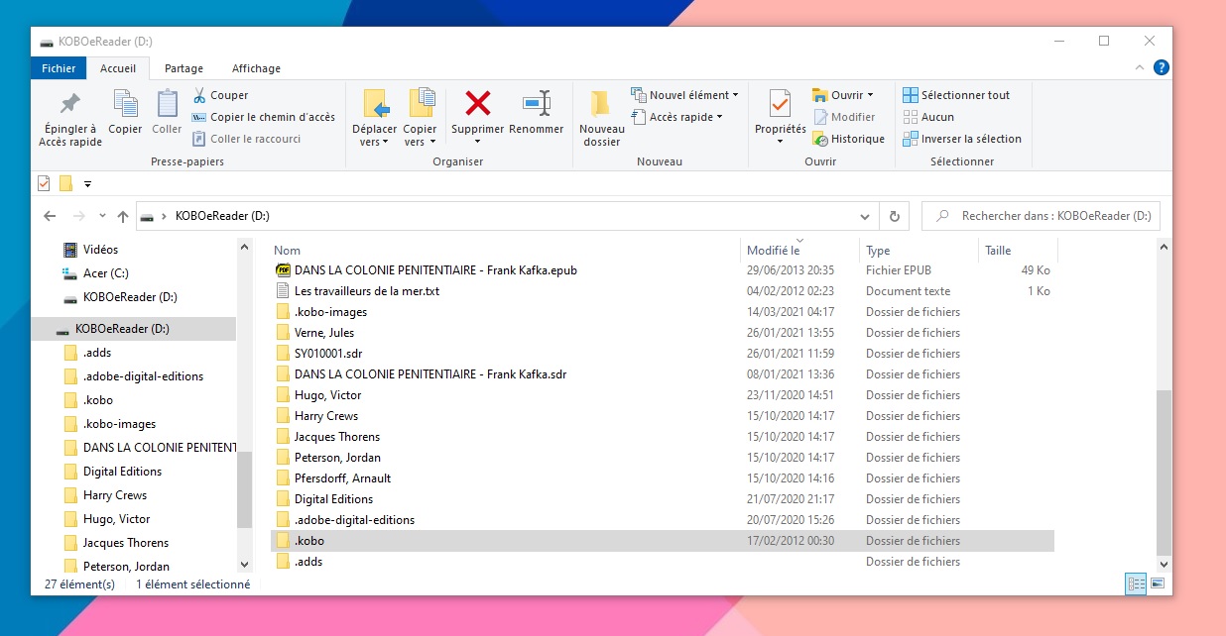Switch to the Accueil tab
The image size is (1226, 636).
118,68
